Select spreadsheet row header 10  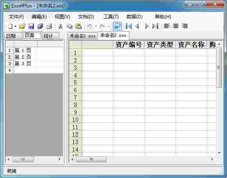(x=75, y=119)
